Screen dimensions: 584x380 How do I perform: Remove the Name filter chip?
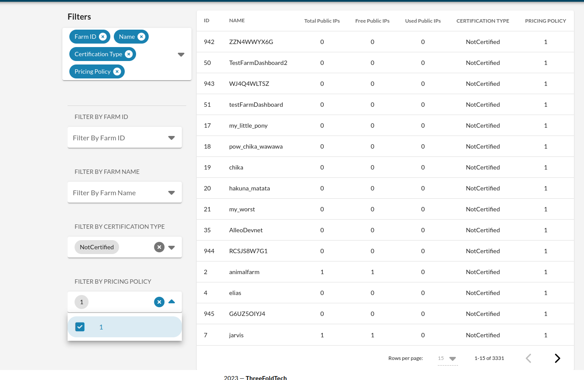pos(141,37)
